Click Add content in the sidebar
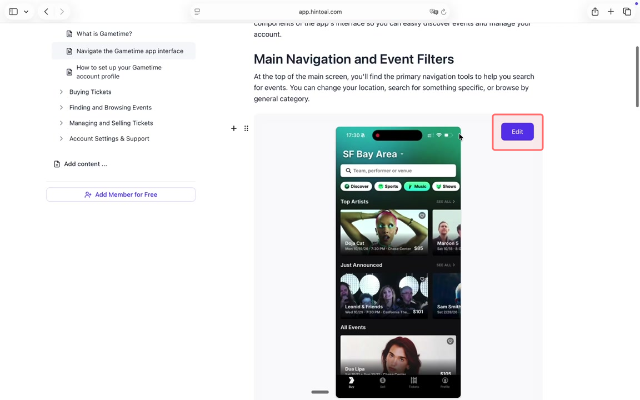The height and width of the screenshot is (400, 640). [x=85, y=164]
